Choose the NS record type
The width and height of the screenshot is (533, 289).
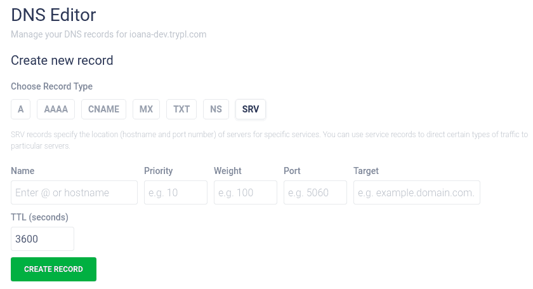point(216,109)
